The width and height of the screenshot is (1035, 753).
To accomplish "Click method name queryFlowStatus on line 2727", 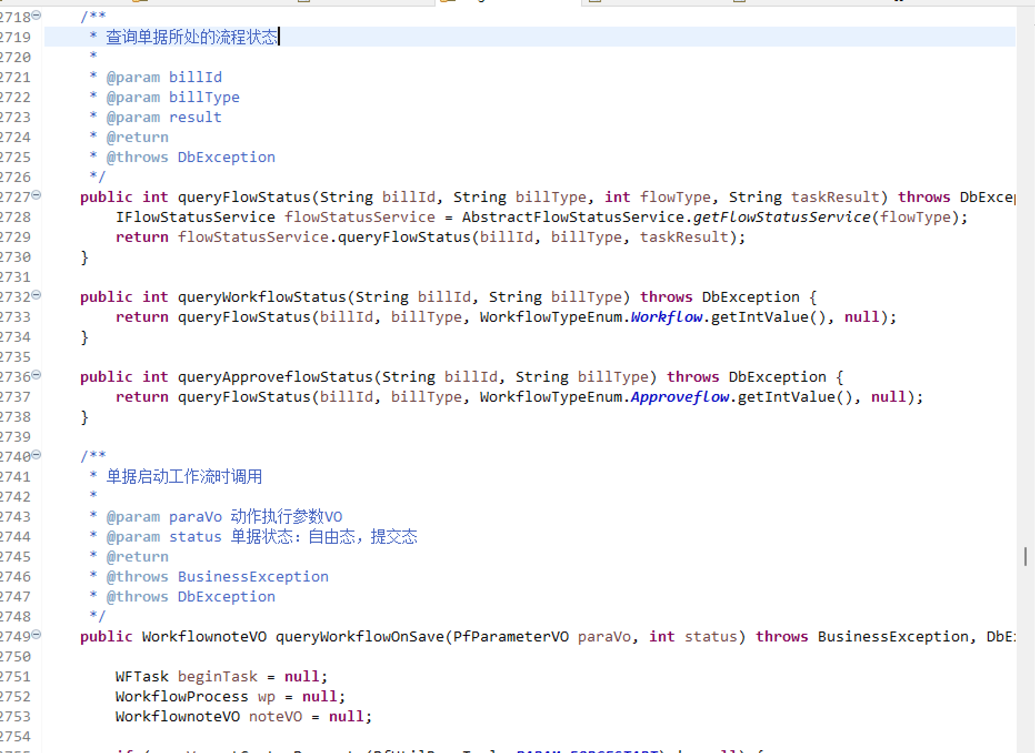I will [x=244, y=197].
